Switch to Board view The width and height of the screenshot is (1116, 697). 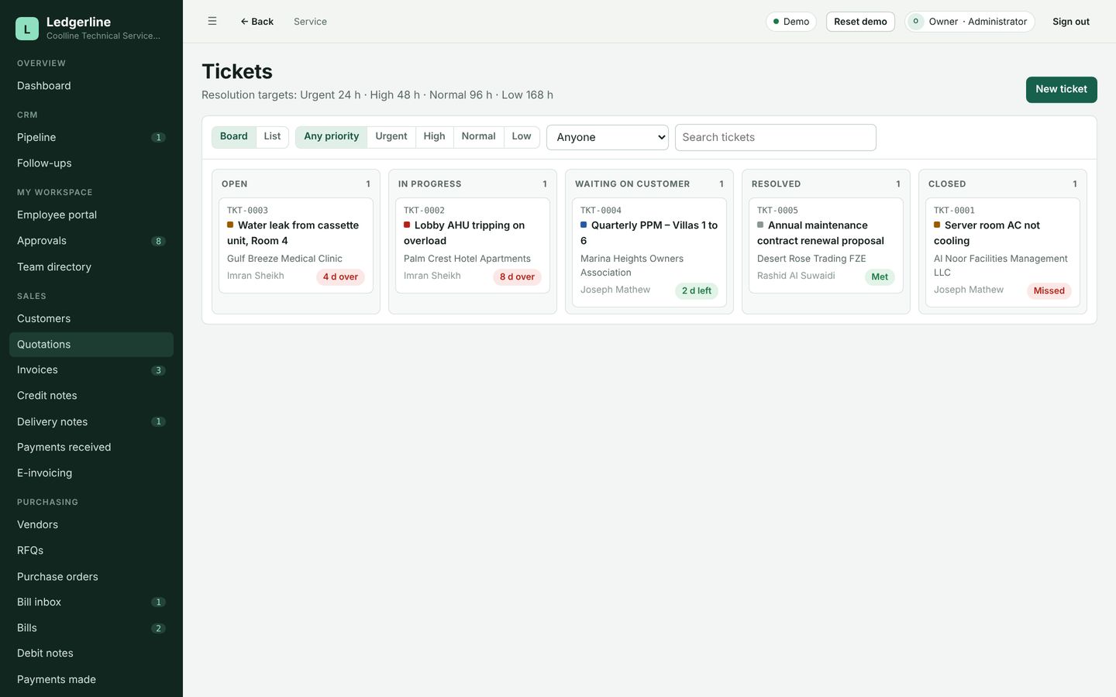(x=234, y=136)
